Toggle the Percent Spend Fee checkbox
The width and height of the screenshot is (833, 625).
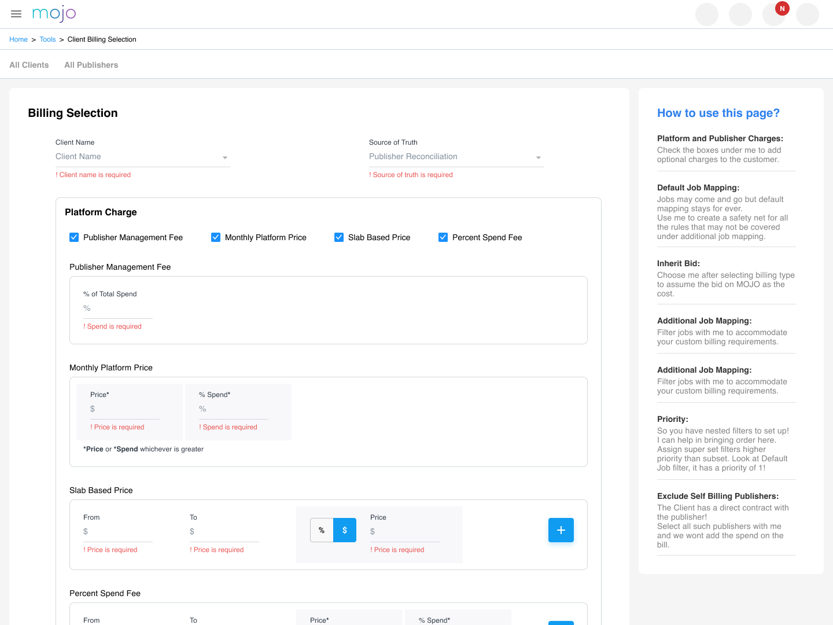443,237
